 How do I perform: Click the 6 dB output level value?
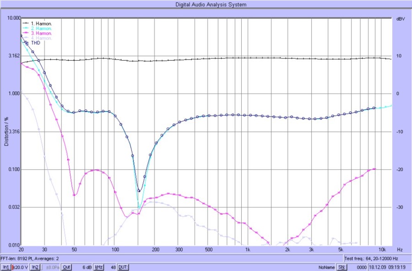tap(87, 267)
